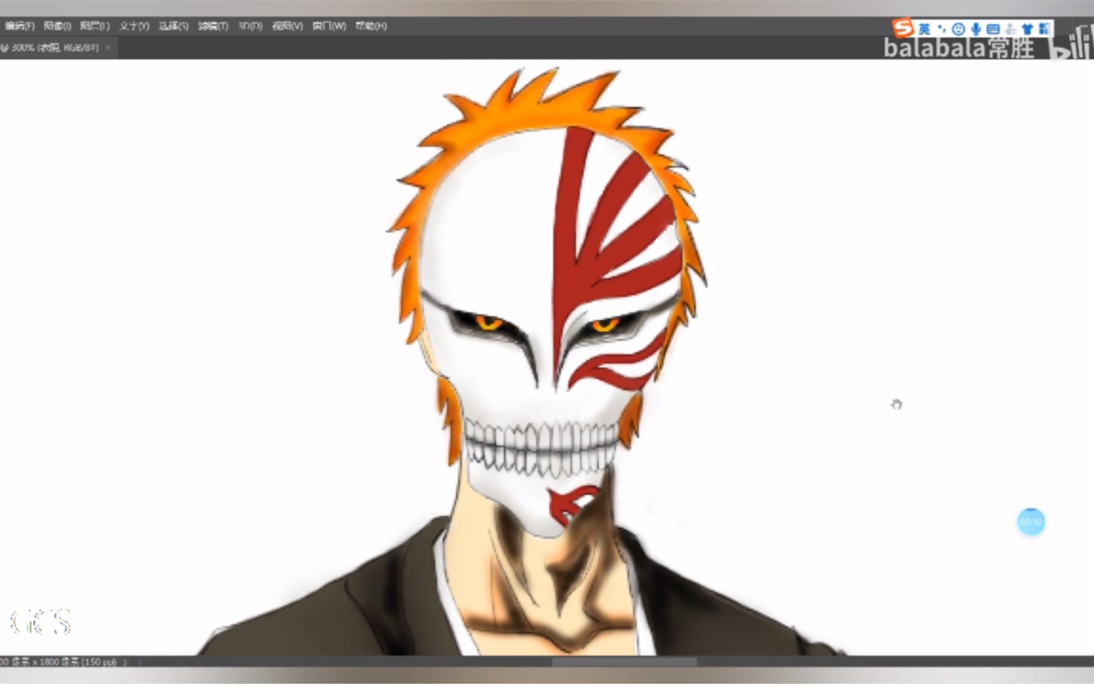
Task: Open the Sogou toolbox grid icon
Action: [1044, 29]
